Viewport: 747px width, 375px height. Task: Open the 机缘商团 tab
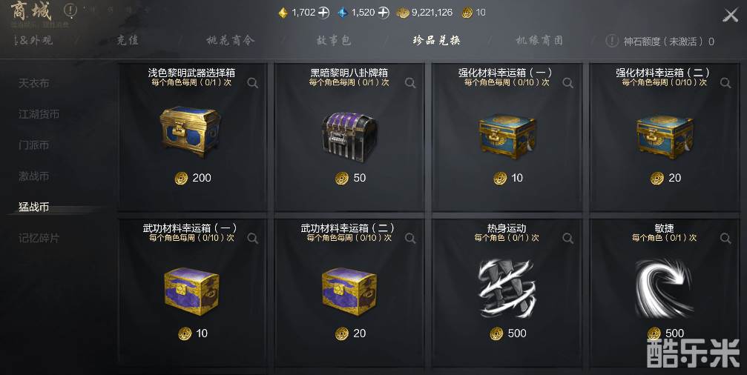tap(539, 41)
